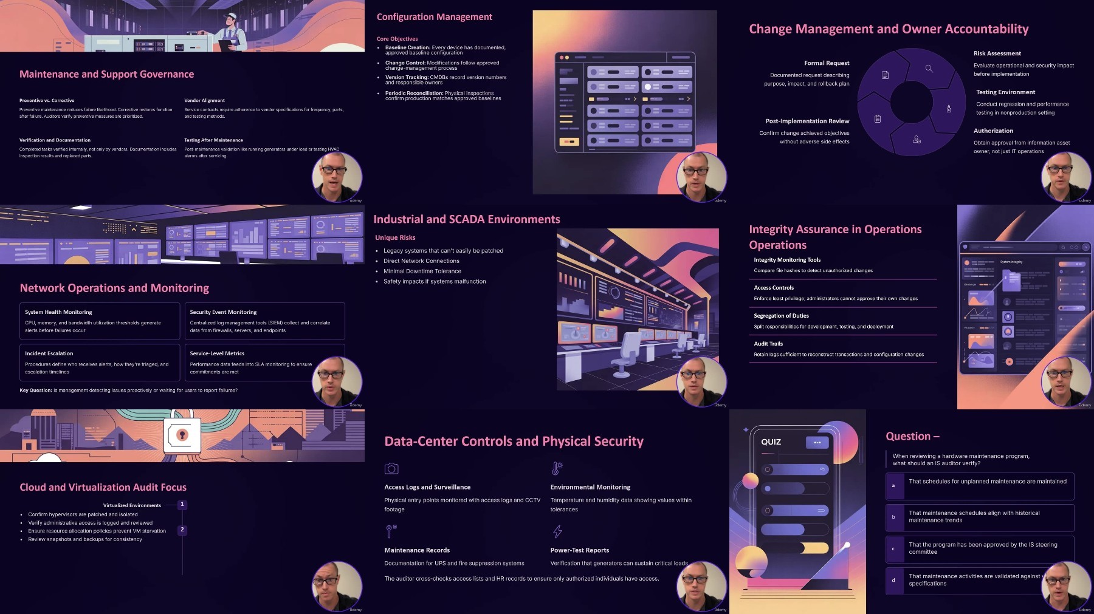
Task: Click the Risk Assessment label
Action: [997, 53]
